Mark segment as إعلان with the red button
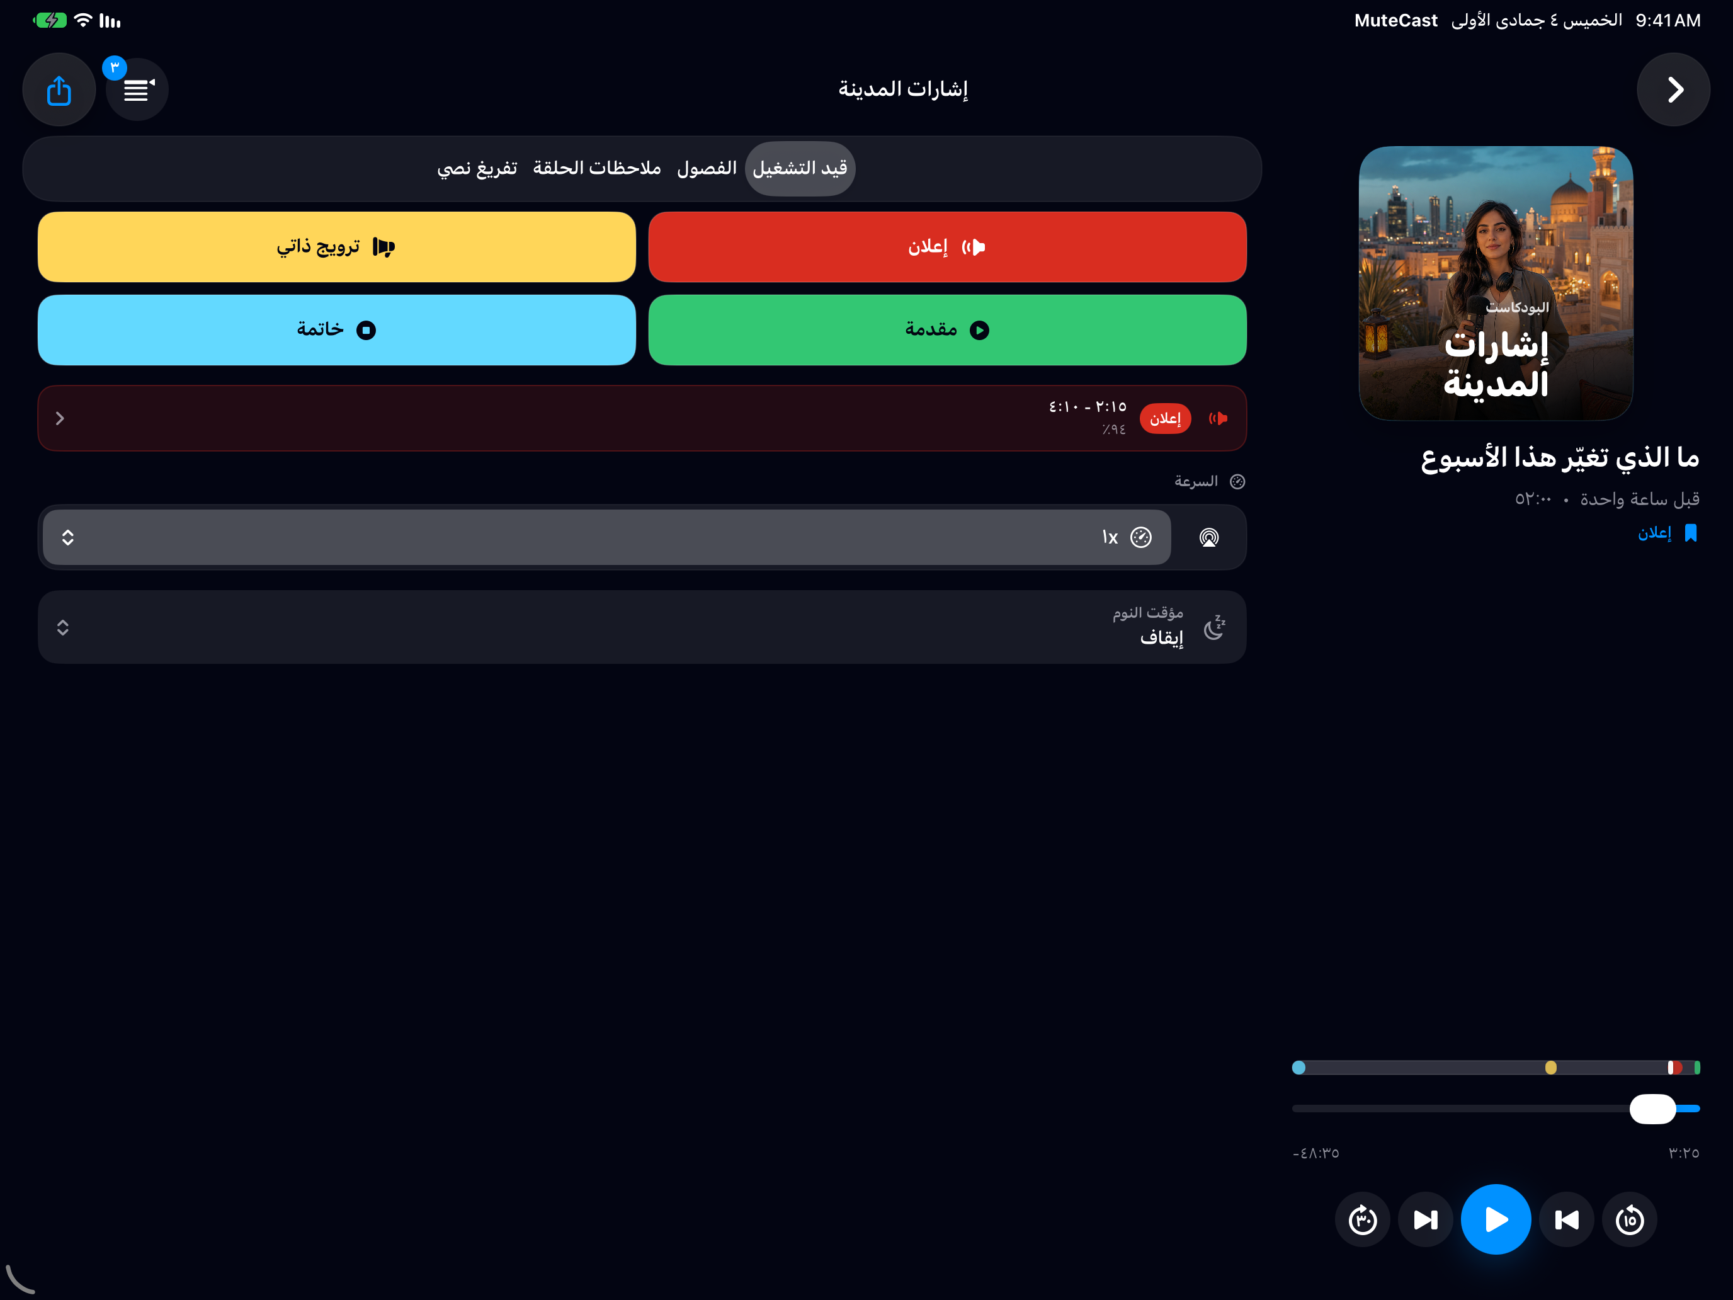 [x=947, y=247]
